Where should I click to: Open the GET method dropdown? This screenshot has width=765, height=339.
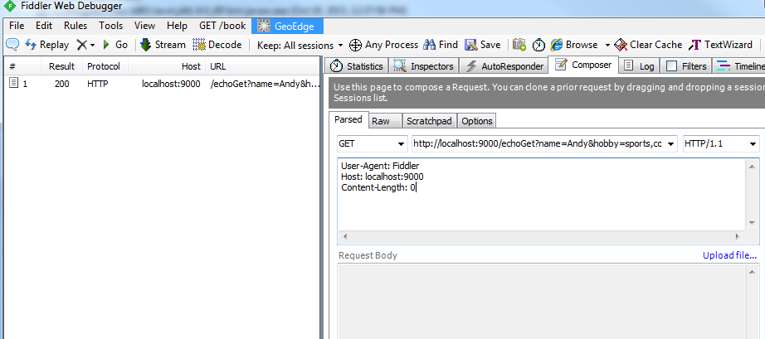(x=373, y=143)
